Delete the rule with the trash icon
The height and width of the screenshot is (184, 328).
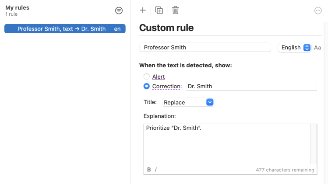(176, 10)
